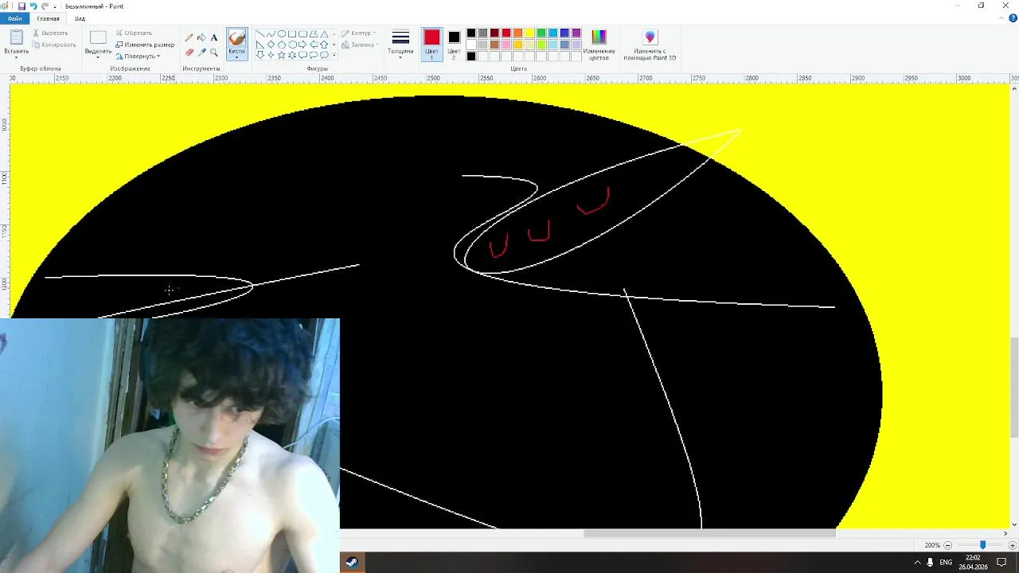Screen dimensions: 1019x573
Task: Select the Pencil tool
Action: [x=189, y=37]
